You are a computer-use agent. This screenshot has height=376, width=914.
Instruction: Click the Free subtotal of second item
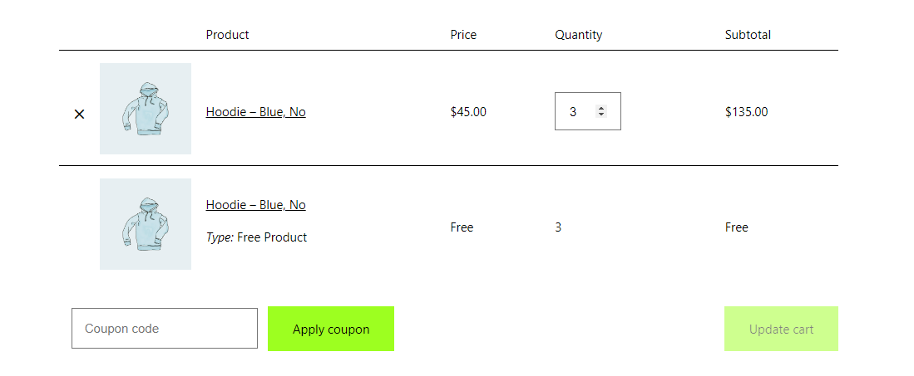(x=736, y=227)
